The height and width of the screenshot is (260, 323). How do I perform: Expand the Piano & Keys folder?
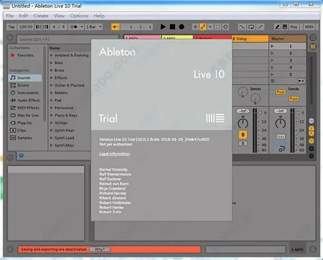[x=51, y=115]
